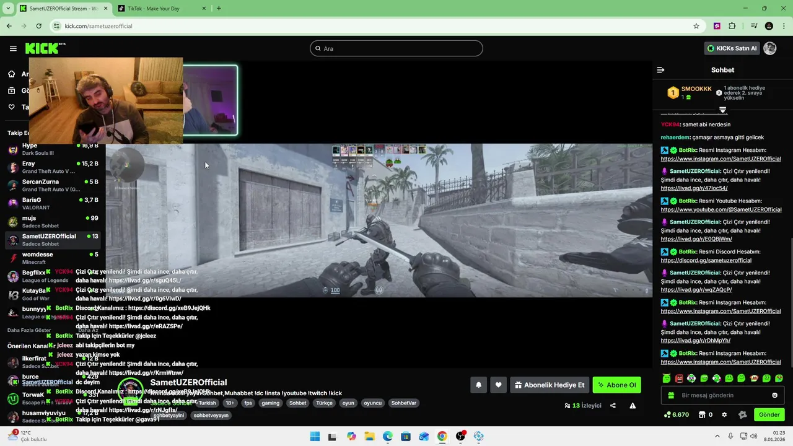Click KICKs Satın Al button
This screenshot has width=793, height=446.
coord(732,48)
